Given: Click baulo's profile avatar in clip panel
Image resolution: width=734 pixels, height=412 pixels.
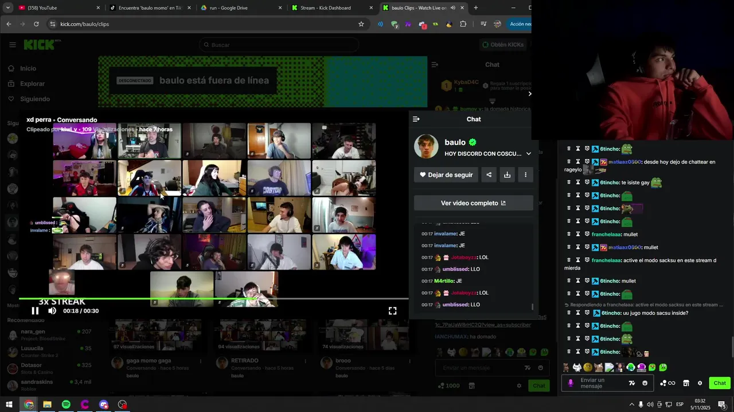Looking at the screenshot, I should (x=426, y=147).
